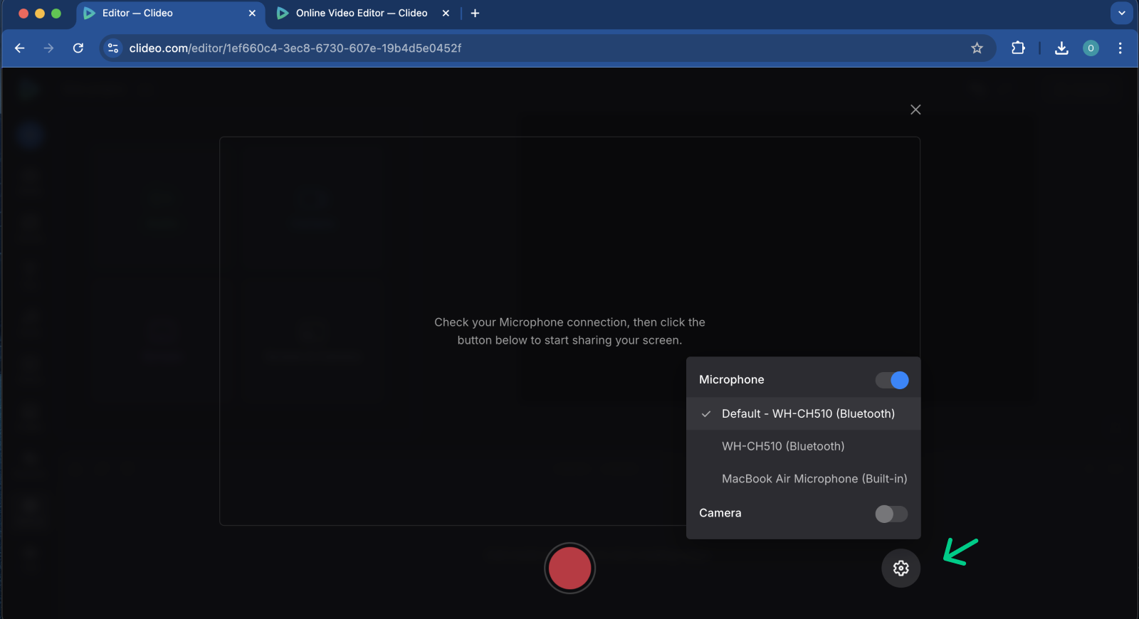Toggle the Microphone switch off
The image size is (1139, 619).
pos(892,380)
